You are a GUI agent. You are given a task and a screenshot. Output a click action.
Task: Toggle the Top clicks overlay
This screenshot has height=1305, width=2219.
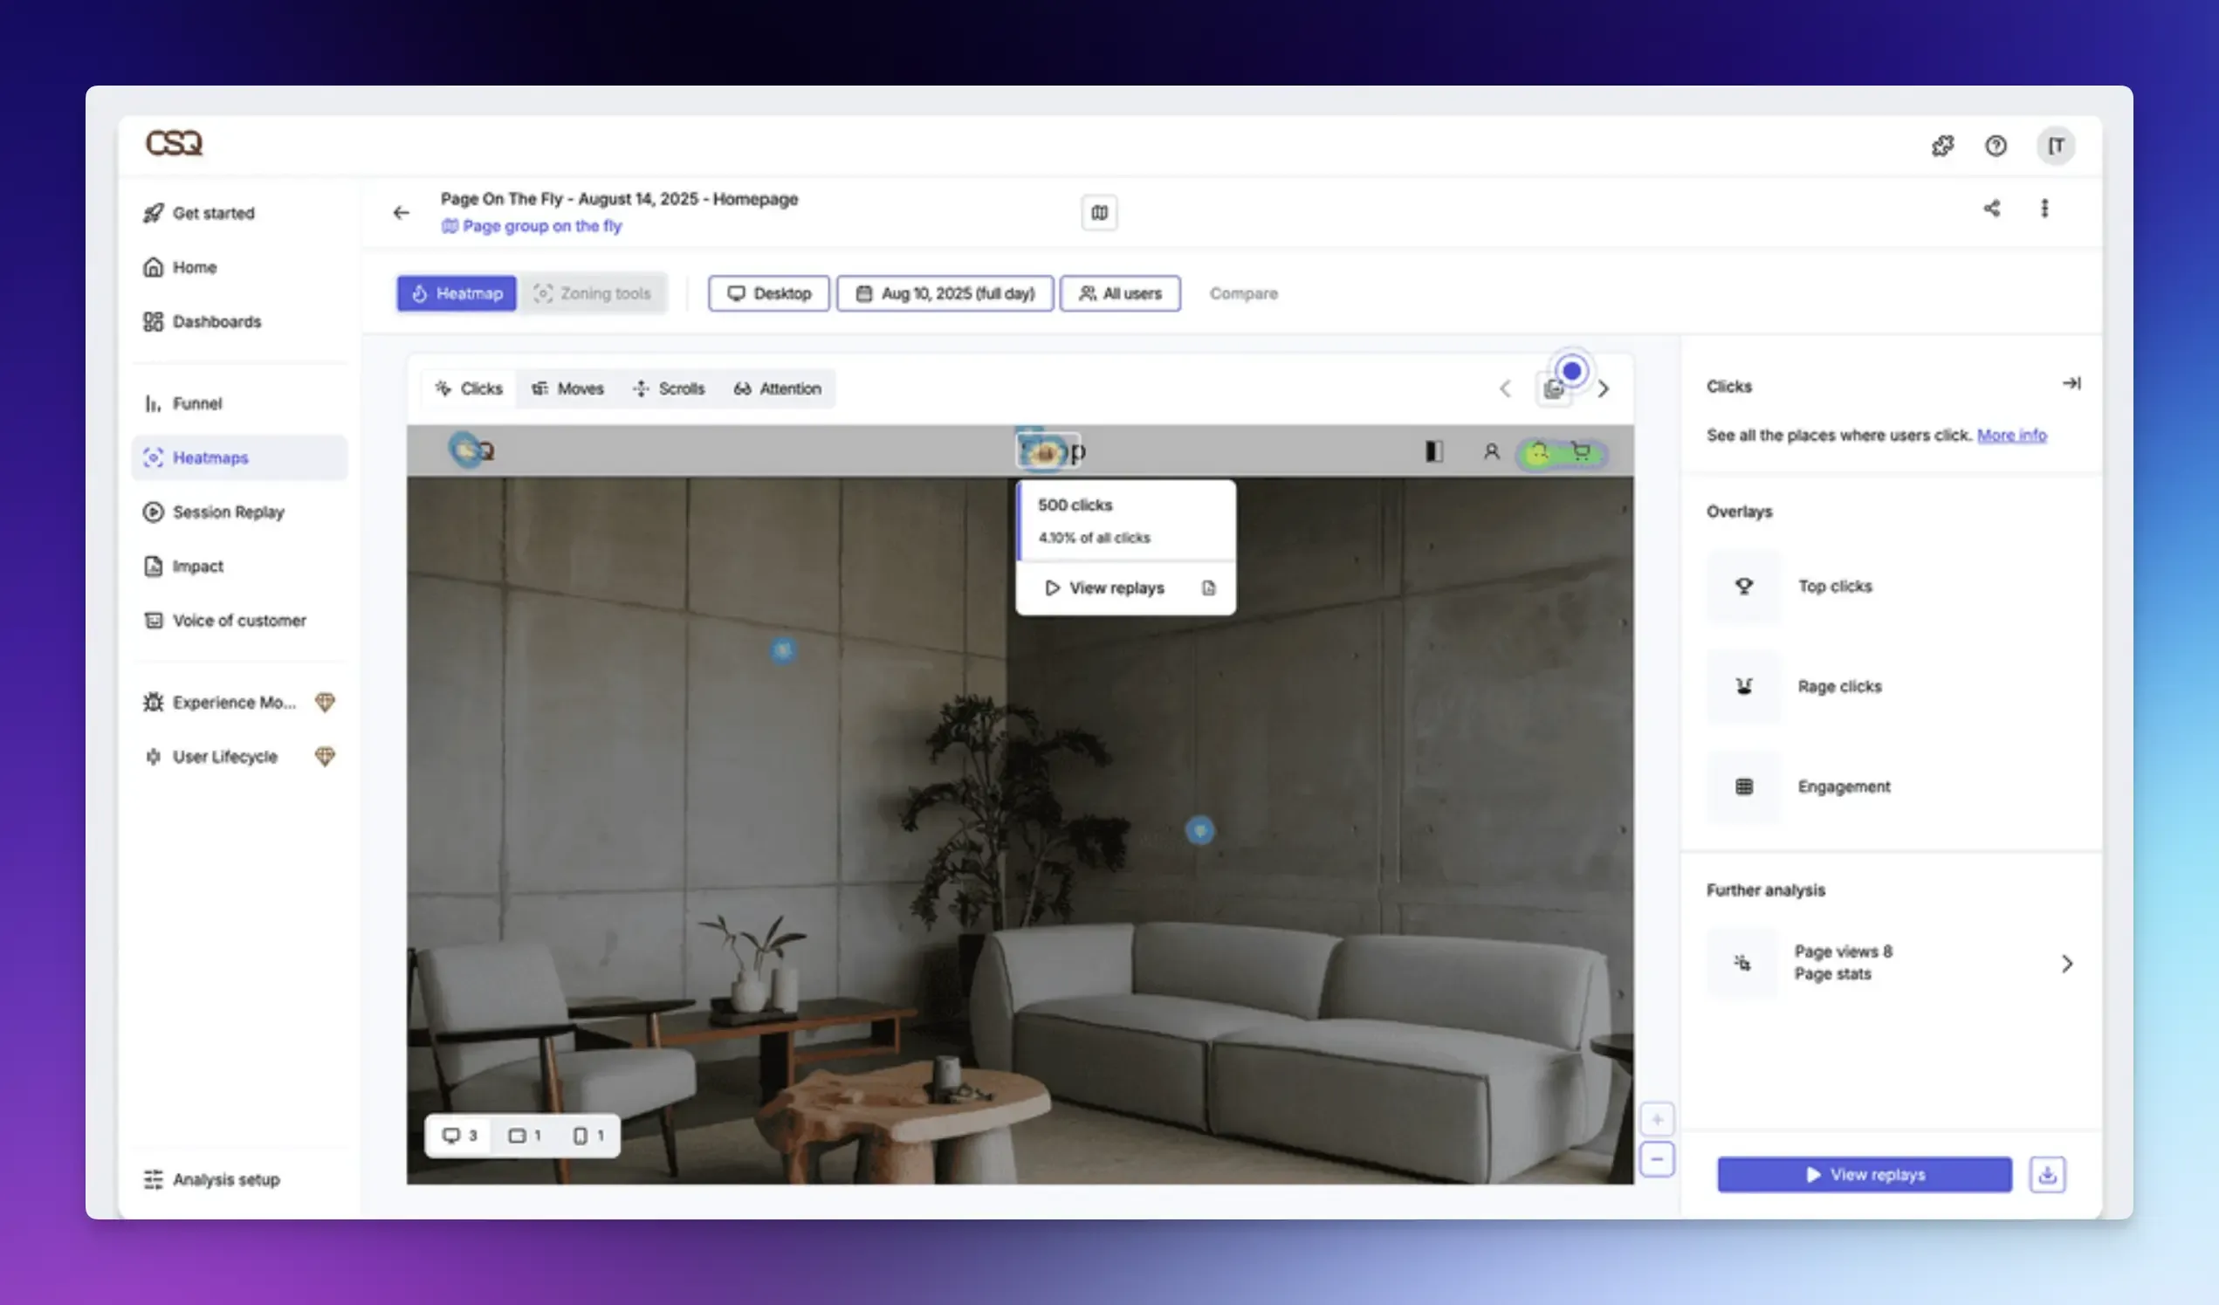click(x=1743, y=587)
